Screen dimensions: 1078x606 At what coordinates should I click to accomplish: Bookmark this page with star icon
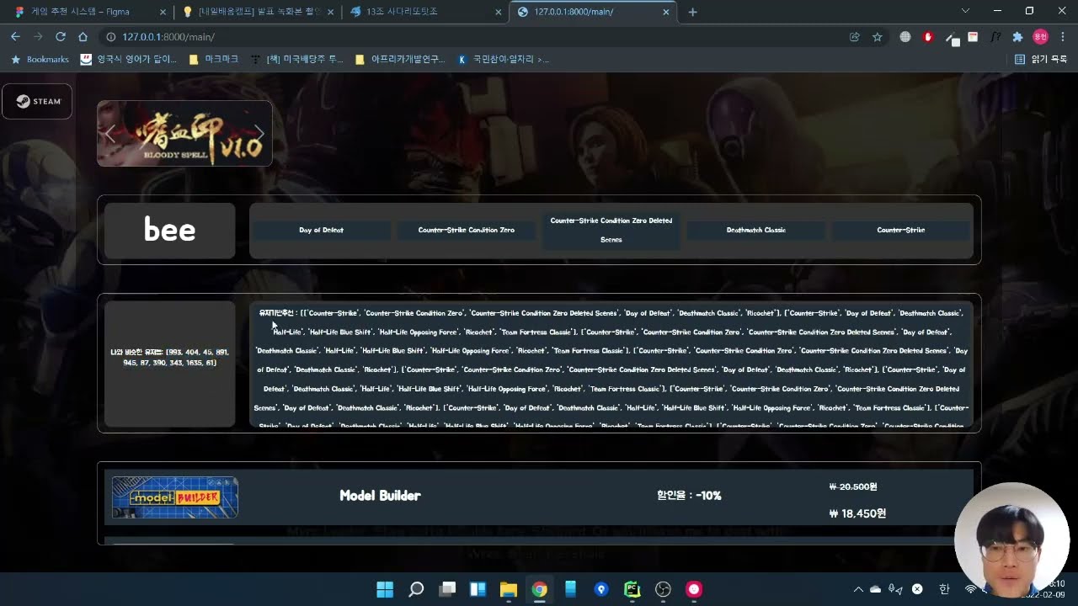pos(877,37)
